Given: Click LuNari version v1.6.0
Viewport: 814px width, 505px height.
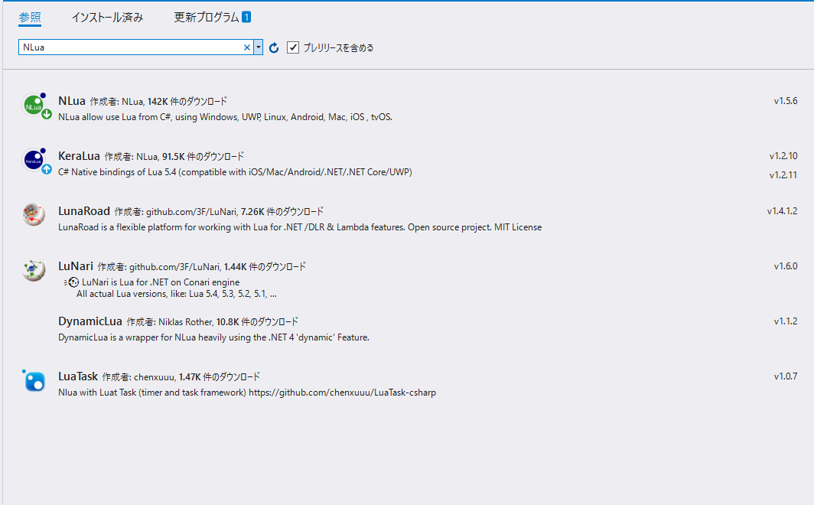Looking at the screenshot, I should [x=786, y=266].
